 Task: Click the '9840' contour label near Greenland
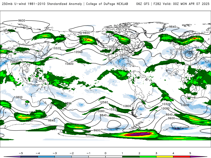(172, 27)
